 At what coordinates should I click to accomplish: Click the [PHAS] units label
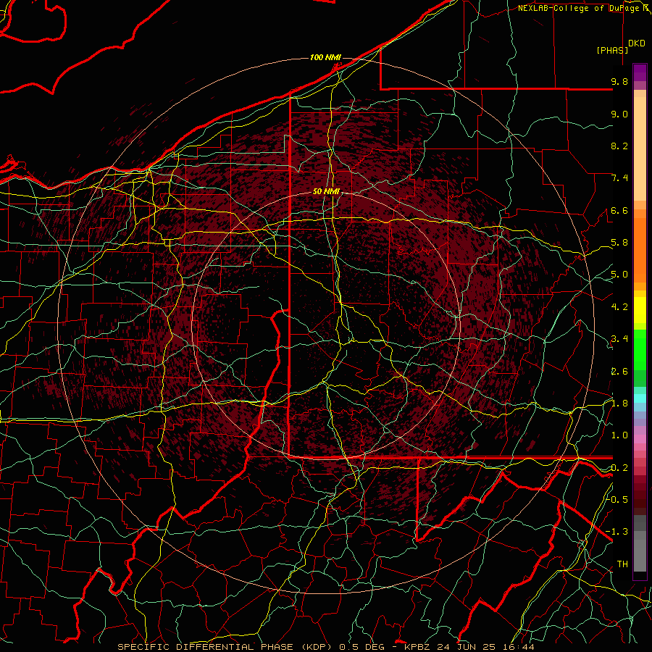(x=612, y=50)
